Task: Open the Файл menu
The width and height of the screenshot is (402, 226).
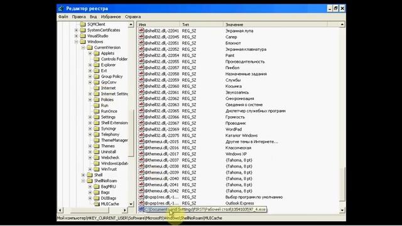Action: 63,17
